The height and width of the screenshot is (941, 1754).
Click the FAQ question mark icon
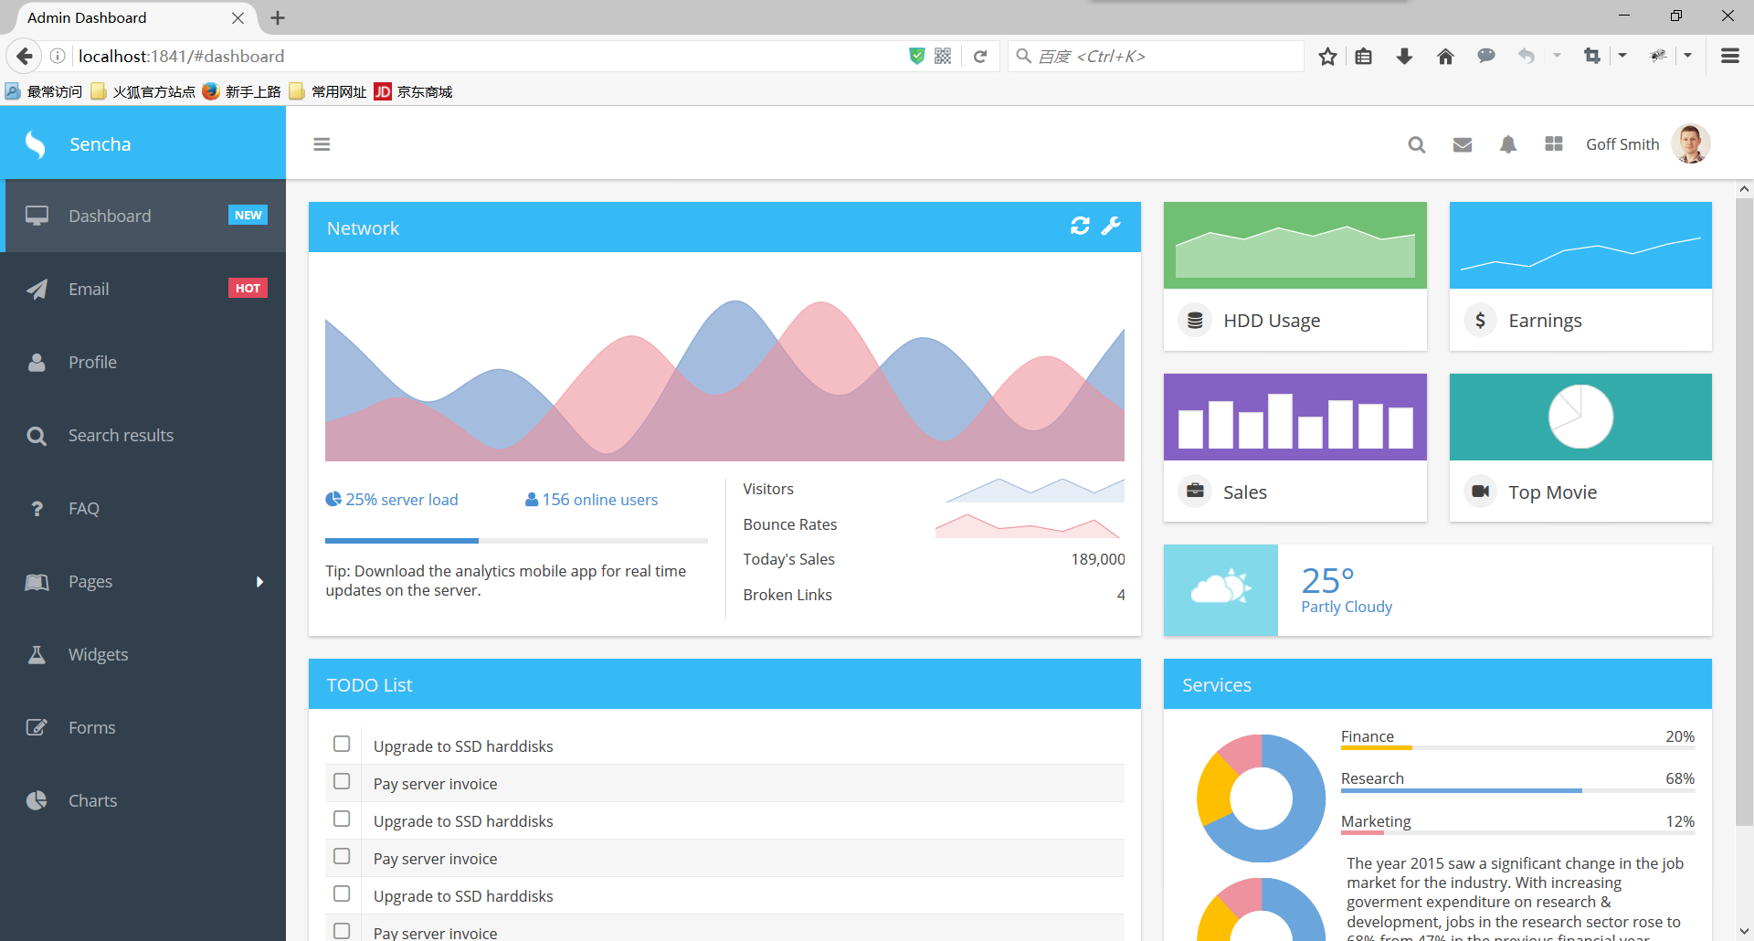click(x=37, y=509)
